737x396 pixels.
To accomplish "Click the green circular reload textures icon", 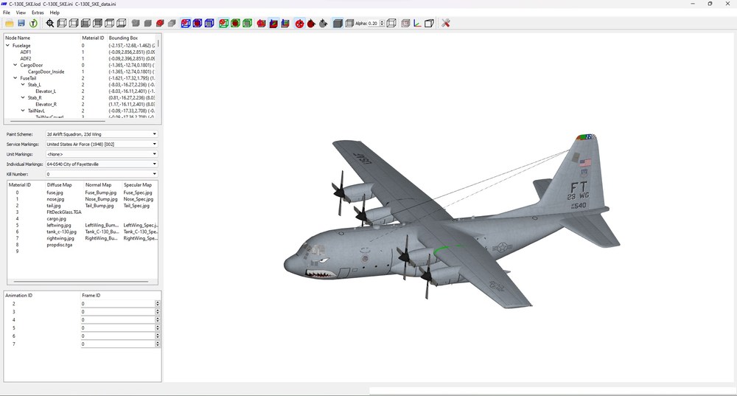I will 33,23.
